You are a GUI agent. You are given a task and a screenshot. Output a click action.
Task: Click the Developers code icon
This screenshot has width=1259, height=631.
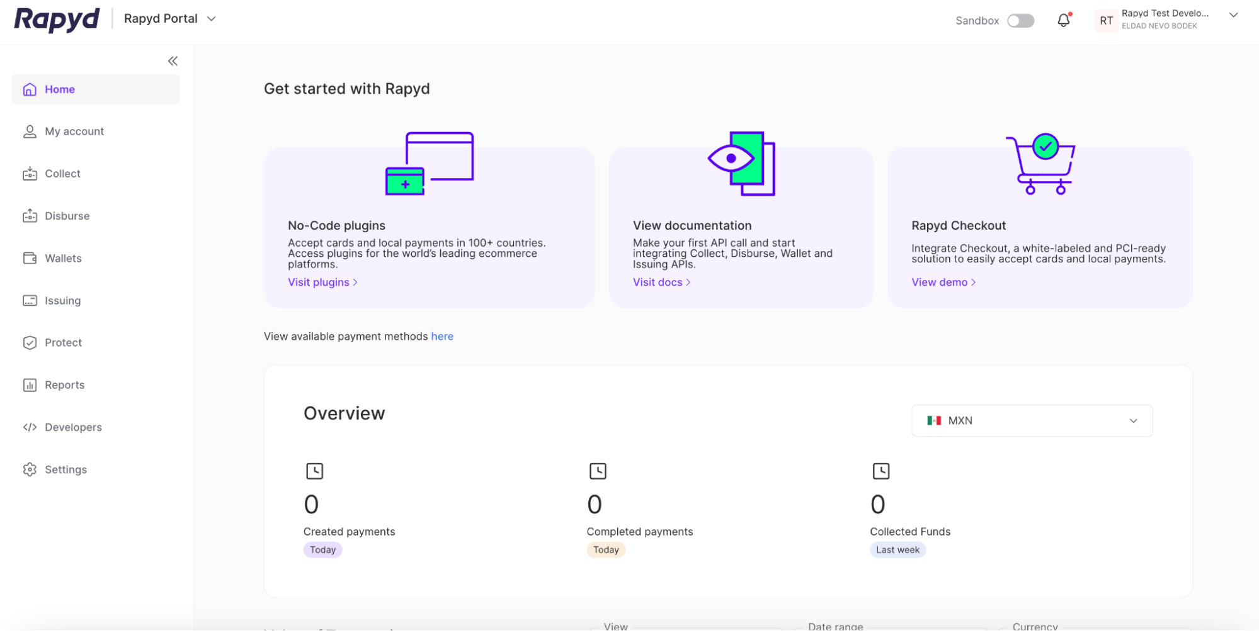[30, 427]
